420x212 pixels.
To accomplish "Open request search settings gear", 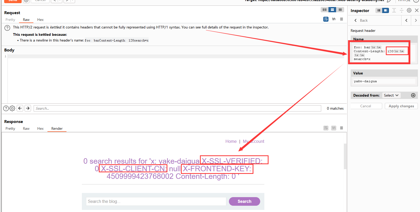I will point(12,108).
